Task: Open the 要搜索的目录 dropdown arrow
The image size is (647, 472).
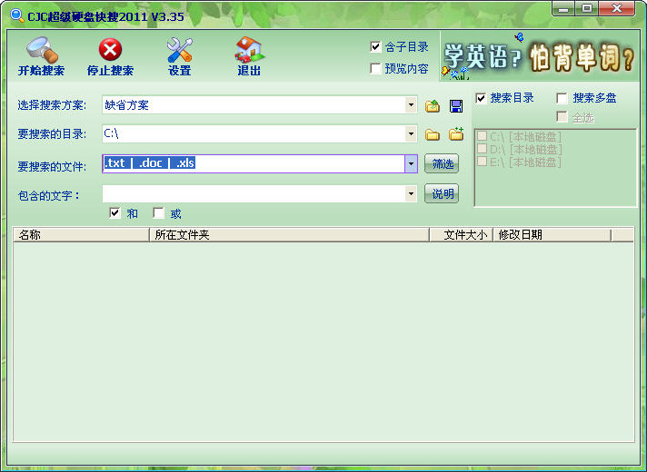Action: click(x=411, y=134)
